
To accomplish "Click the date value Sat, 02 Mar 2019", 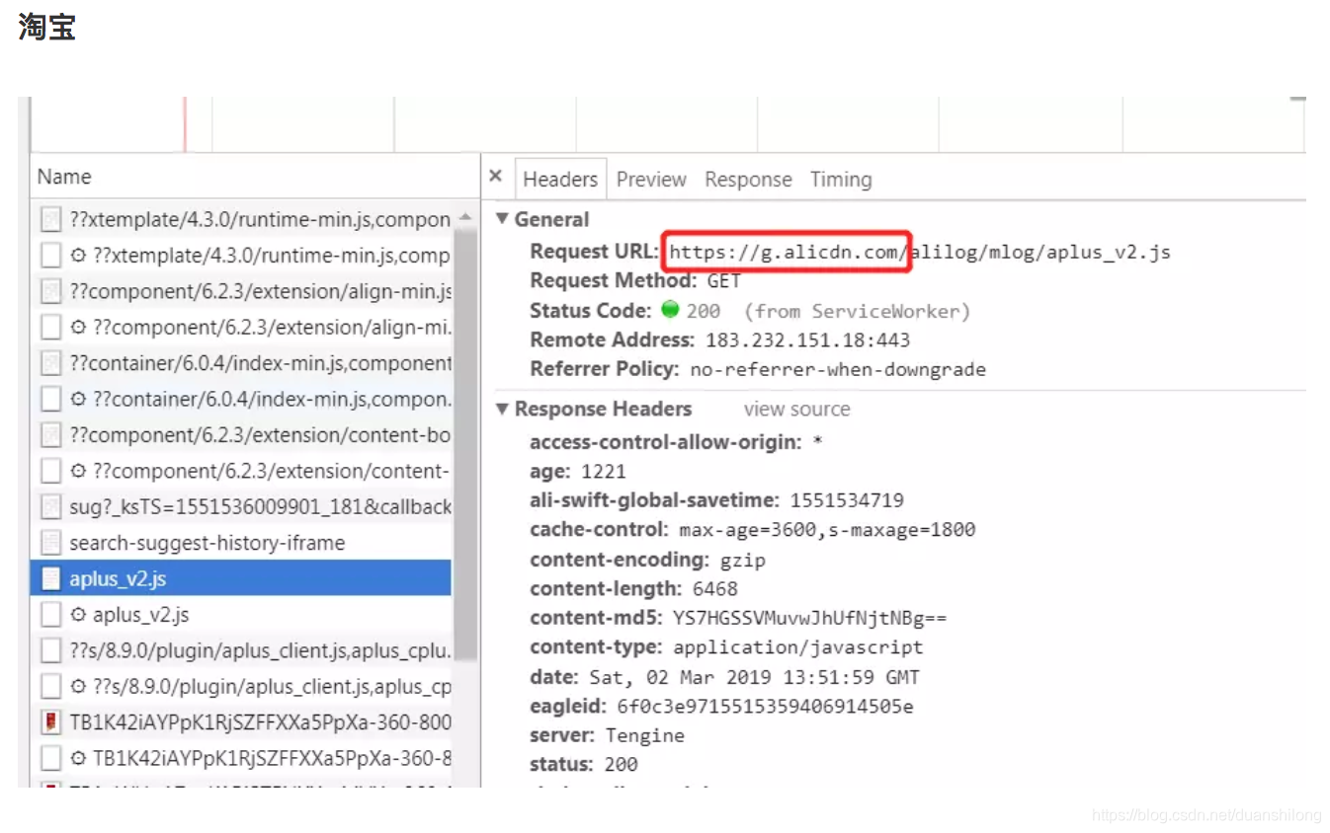I will tap(752, 678).
